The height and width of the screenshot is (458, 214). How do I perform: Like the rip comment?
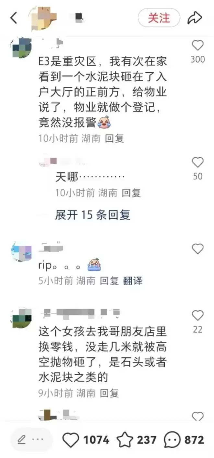tap(197, 249)
